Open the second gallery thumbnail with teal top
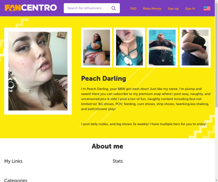This screenshot has width=218, height=182. click(129, 47)
